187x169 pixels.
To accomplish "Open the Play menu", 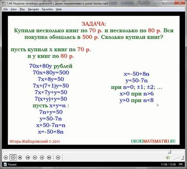I will point(22,9).
